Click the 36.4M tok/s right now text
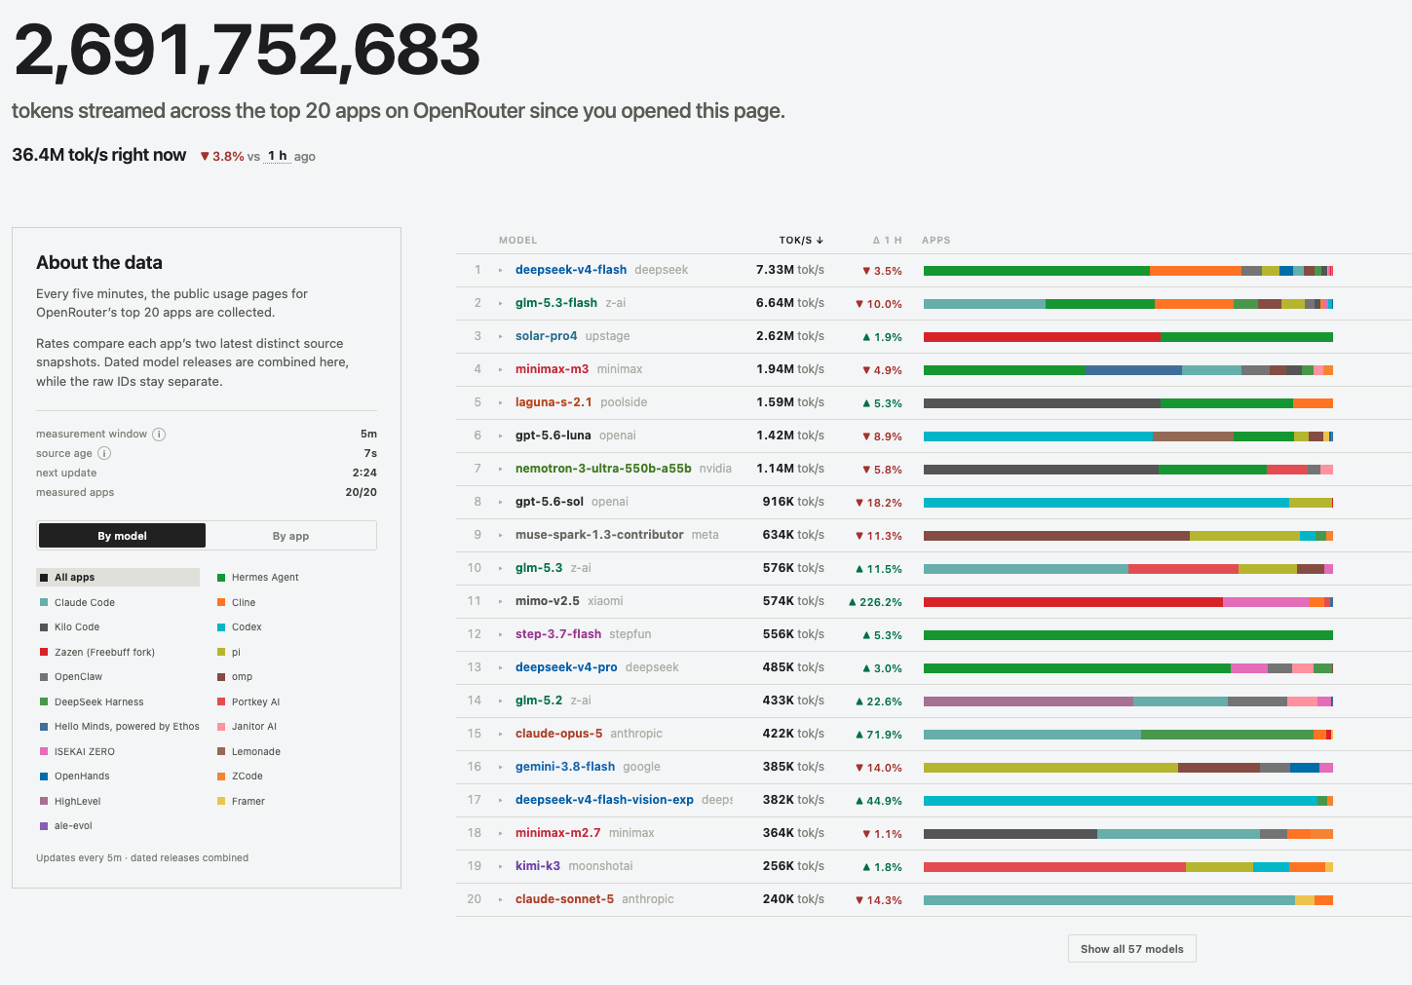Image resolution: width=1412 pixels, height=985 pixels. [x=98, y=155]
